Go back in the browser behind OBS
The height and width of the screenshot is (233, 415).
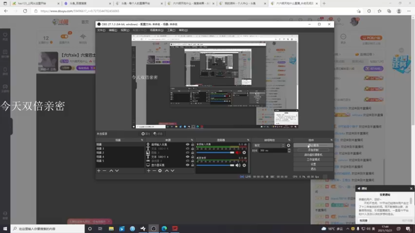click(6, 11)
